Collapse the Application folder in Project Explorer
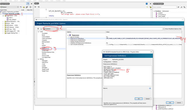The width and height of the screenshot is (187, 110). pos(3,16)
